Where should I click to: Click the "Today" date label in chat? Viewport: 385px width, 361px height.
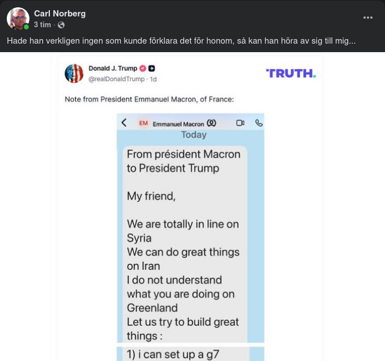coord(194,135)
